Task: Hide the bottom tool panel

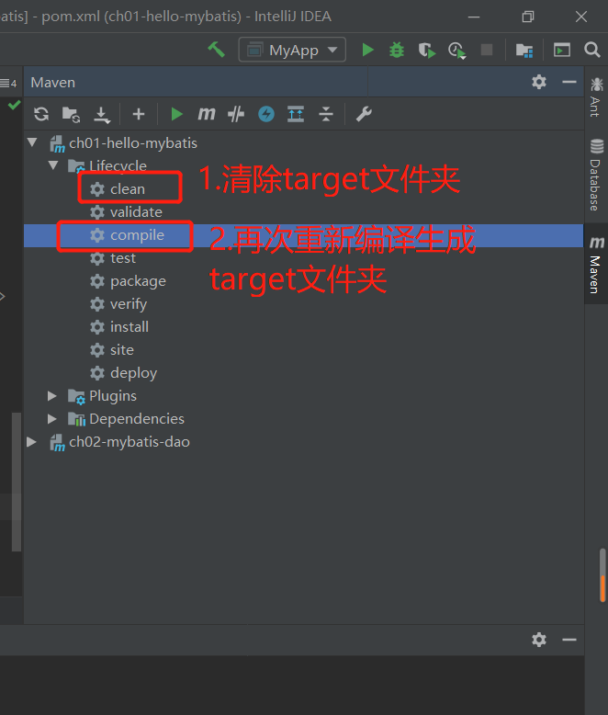Action: click(569, 640)
